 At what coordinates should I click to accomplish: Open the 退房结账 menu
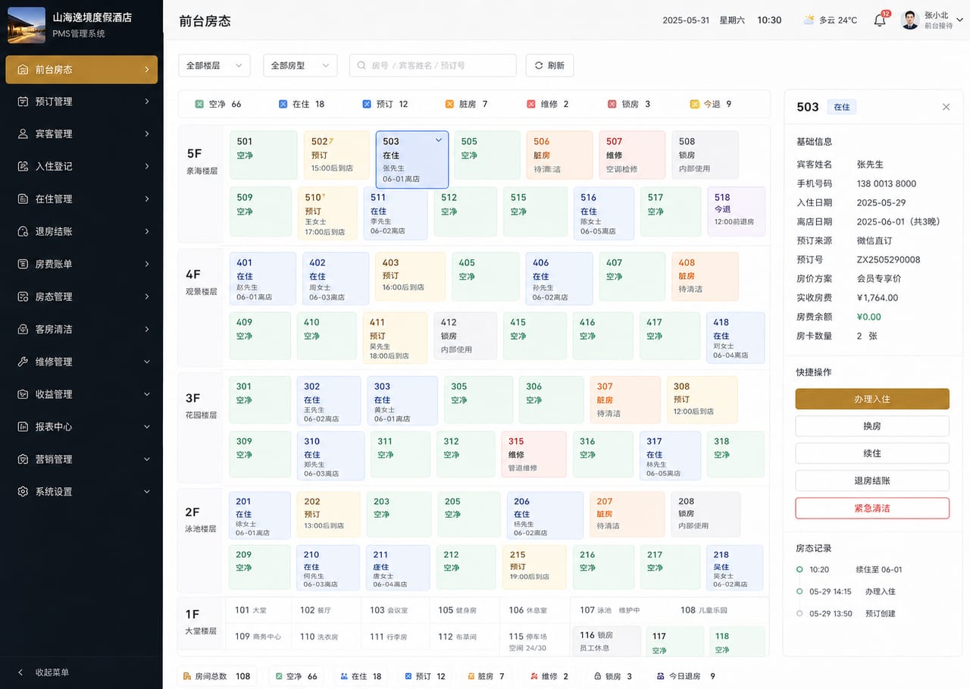[x=81, y=232]
